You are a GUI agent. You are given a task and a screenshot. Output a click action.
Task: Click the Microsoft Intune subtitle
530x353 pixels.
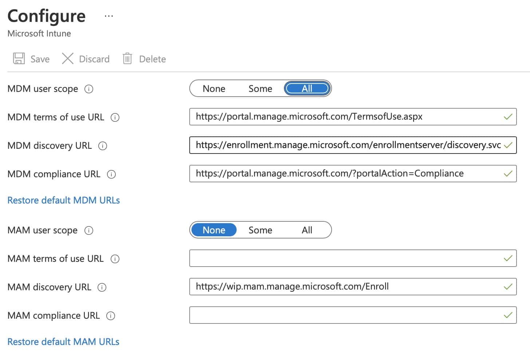tap(39, 34)
